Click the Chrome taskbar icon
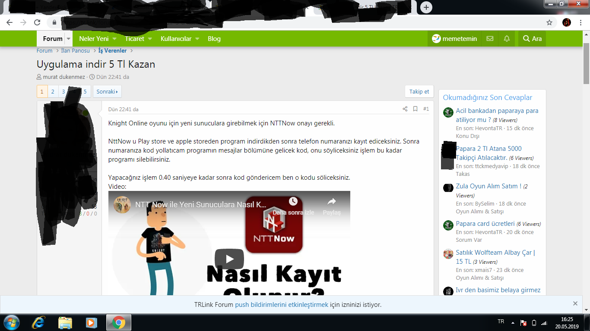 [x=119, y=322]
